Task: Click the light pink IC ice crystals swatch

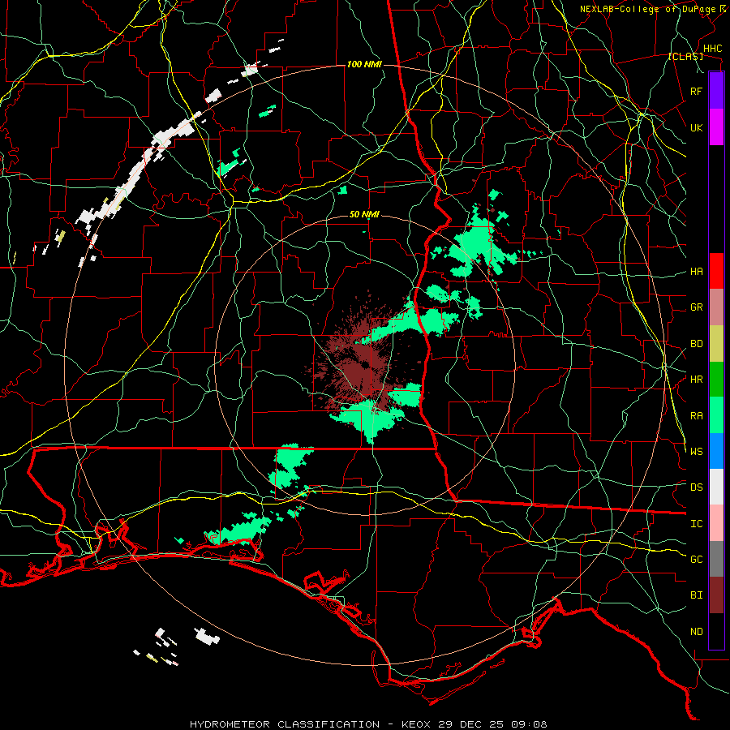Action: tap(716, 523)
